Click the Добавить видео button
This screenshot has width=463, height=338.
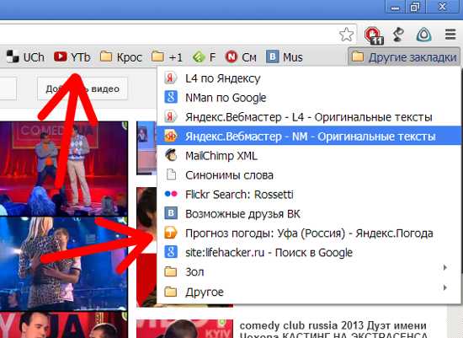coord(82,89)
